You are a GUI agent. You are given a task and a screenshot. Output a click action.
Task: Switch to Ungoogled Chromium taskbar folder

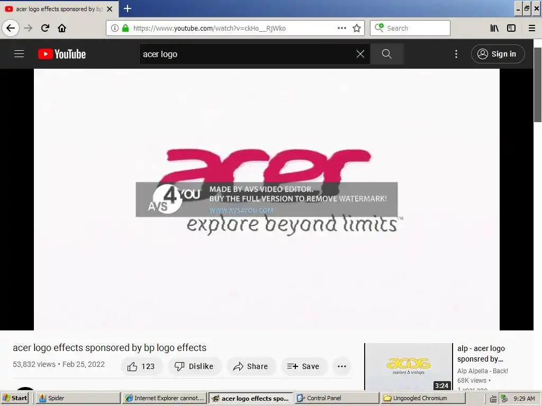[423, 398]
